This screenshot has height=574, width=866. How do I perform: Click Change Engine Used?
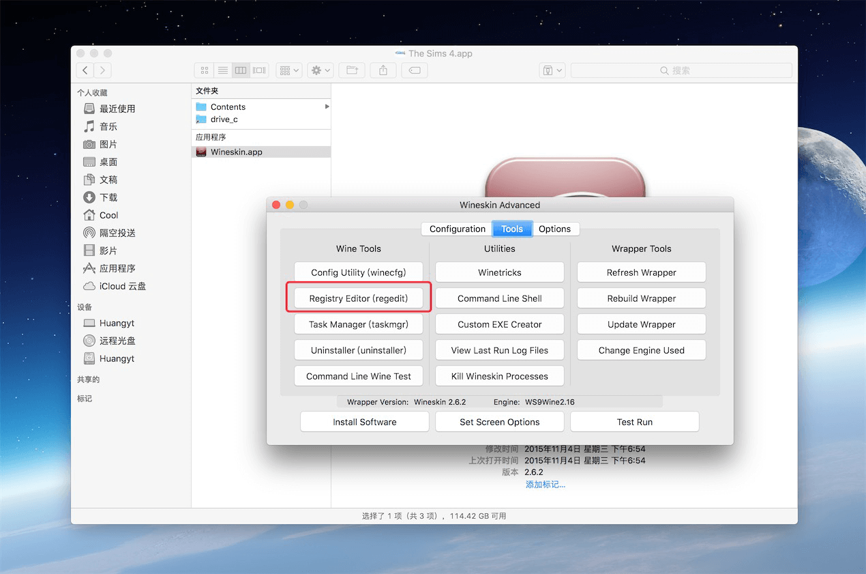click(x=642, y=350)
